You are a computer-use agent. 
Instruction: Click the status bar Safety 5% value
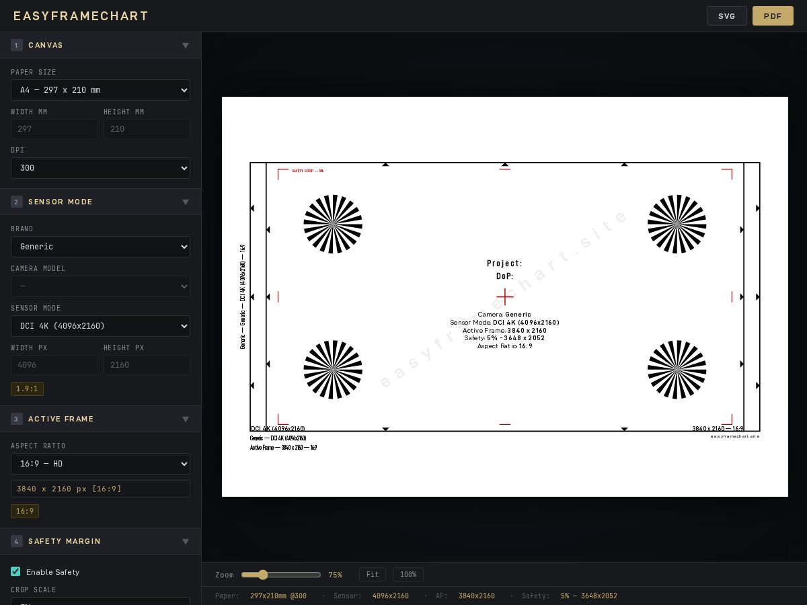click(589, 596)
